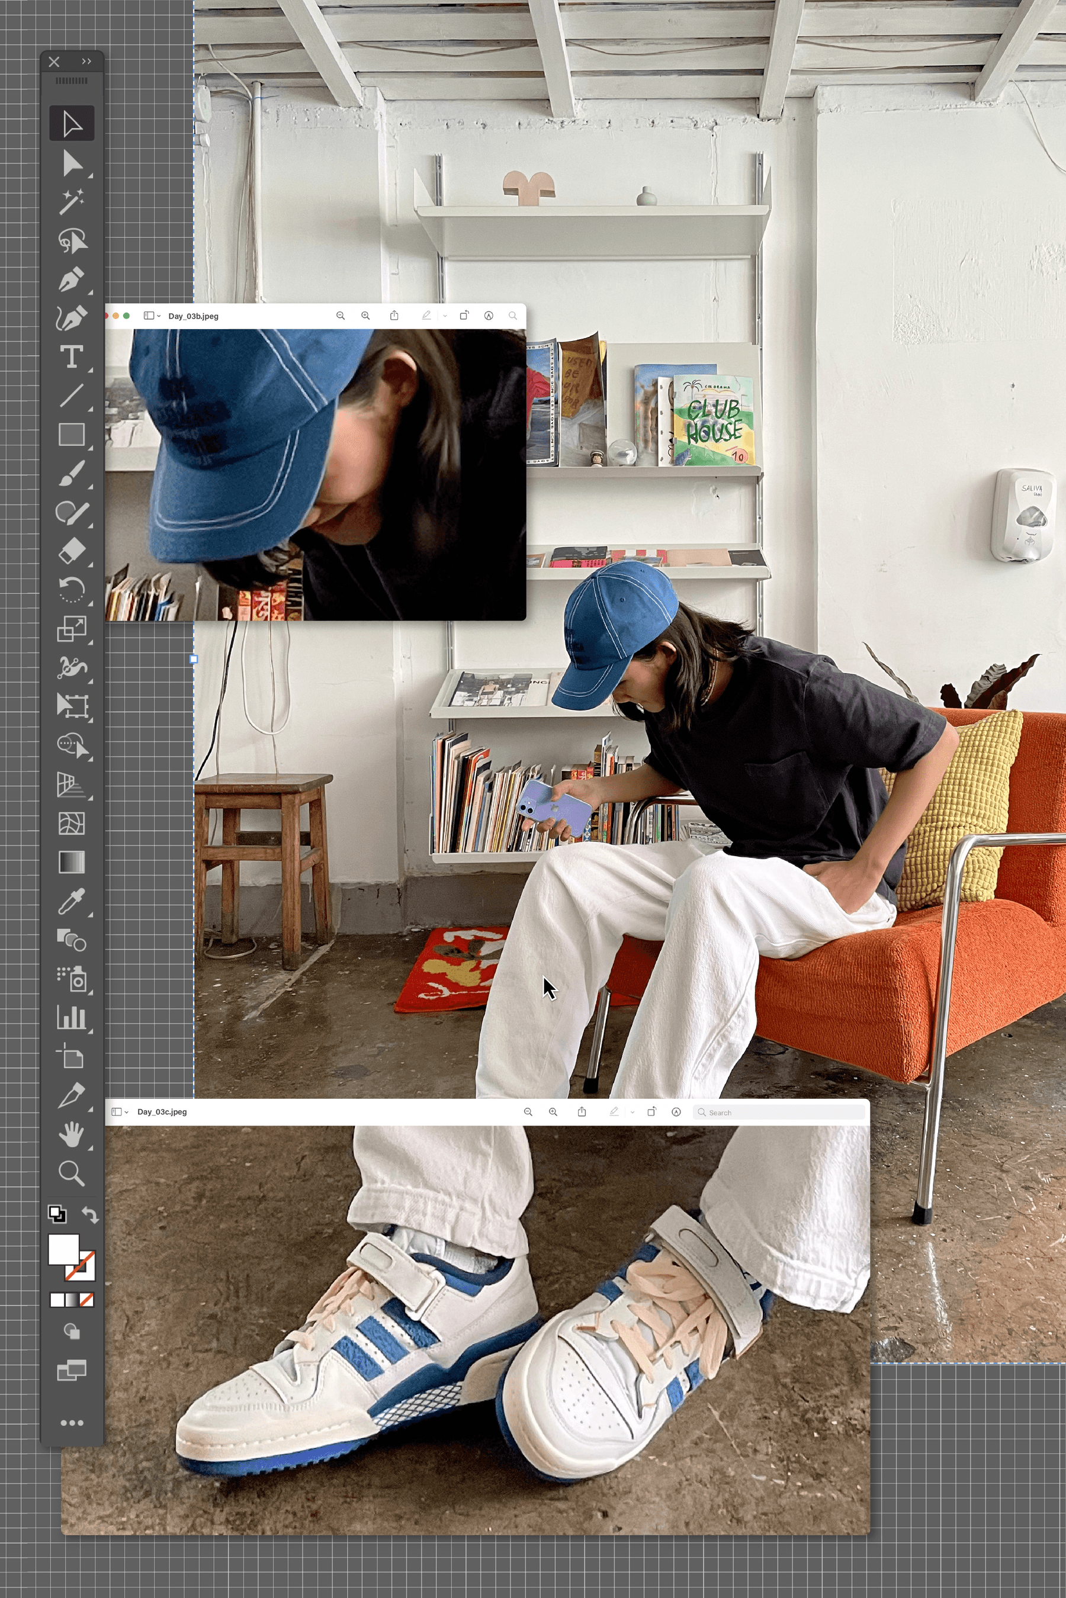Reset to default fill and stroke
Screen dimensions: 1066x1598
point(57,1214)
